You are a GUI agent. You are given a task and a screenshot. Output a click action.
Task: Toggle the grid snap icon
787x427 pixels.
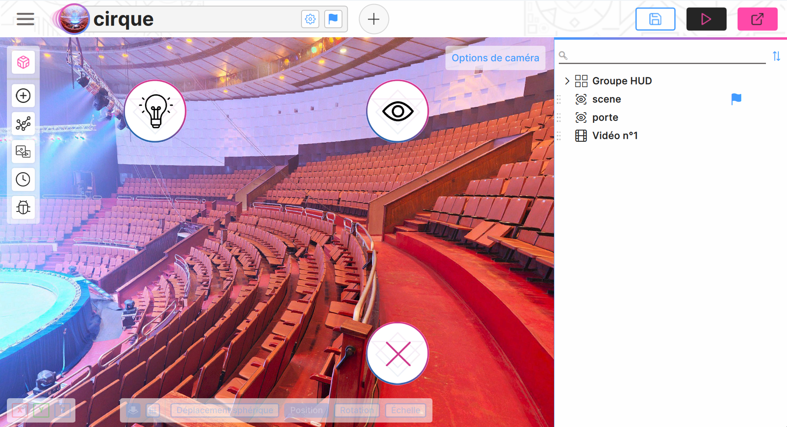coord(152,410)
